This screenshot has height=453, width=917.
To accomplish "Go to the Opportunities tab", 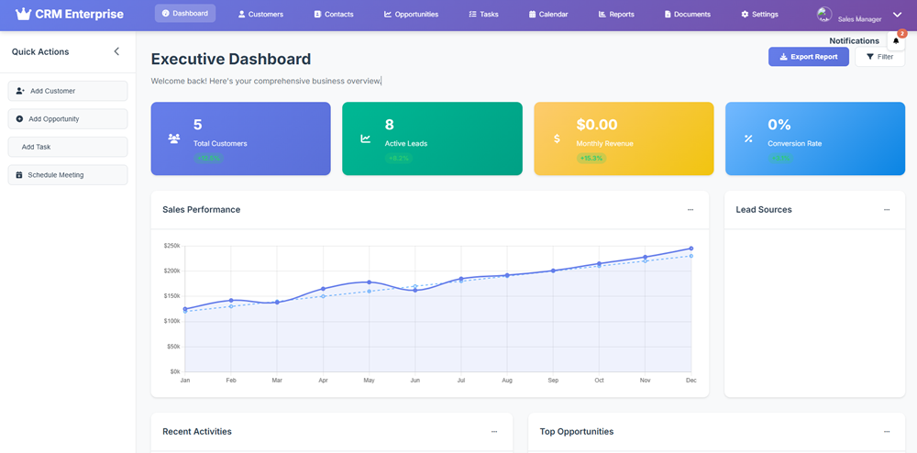I will pyautogui.click(x=411, y=15).
